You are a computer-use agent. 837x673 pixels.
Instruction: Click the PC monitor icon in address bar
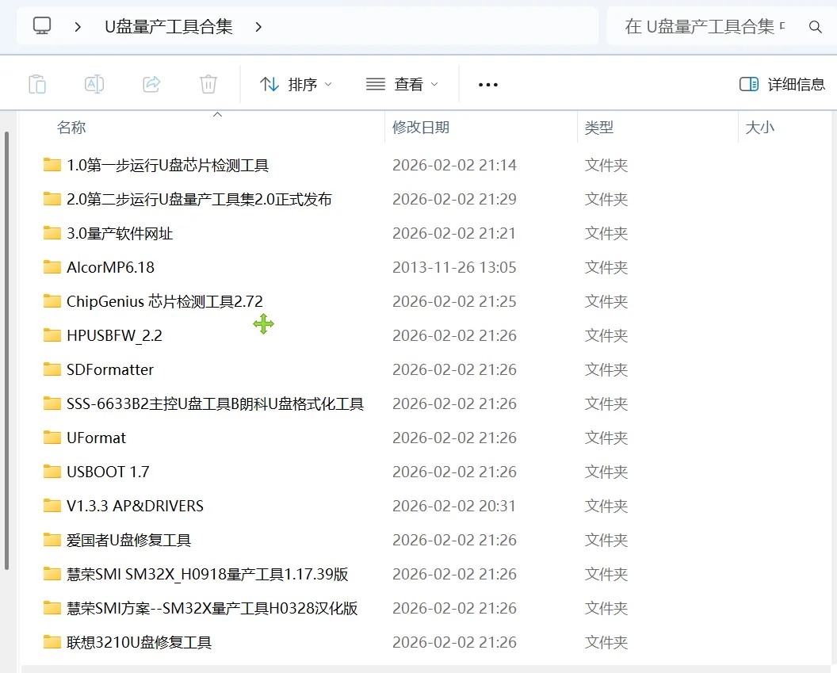[42, 25]
